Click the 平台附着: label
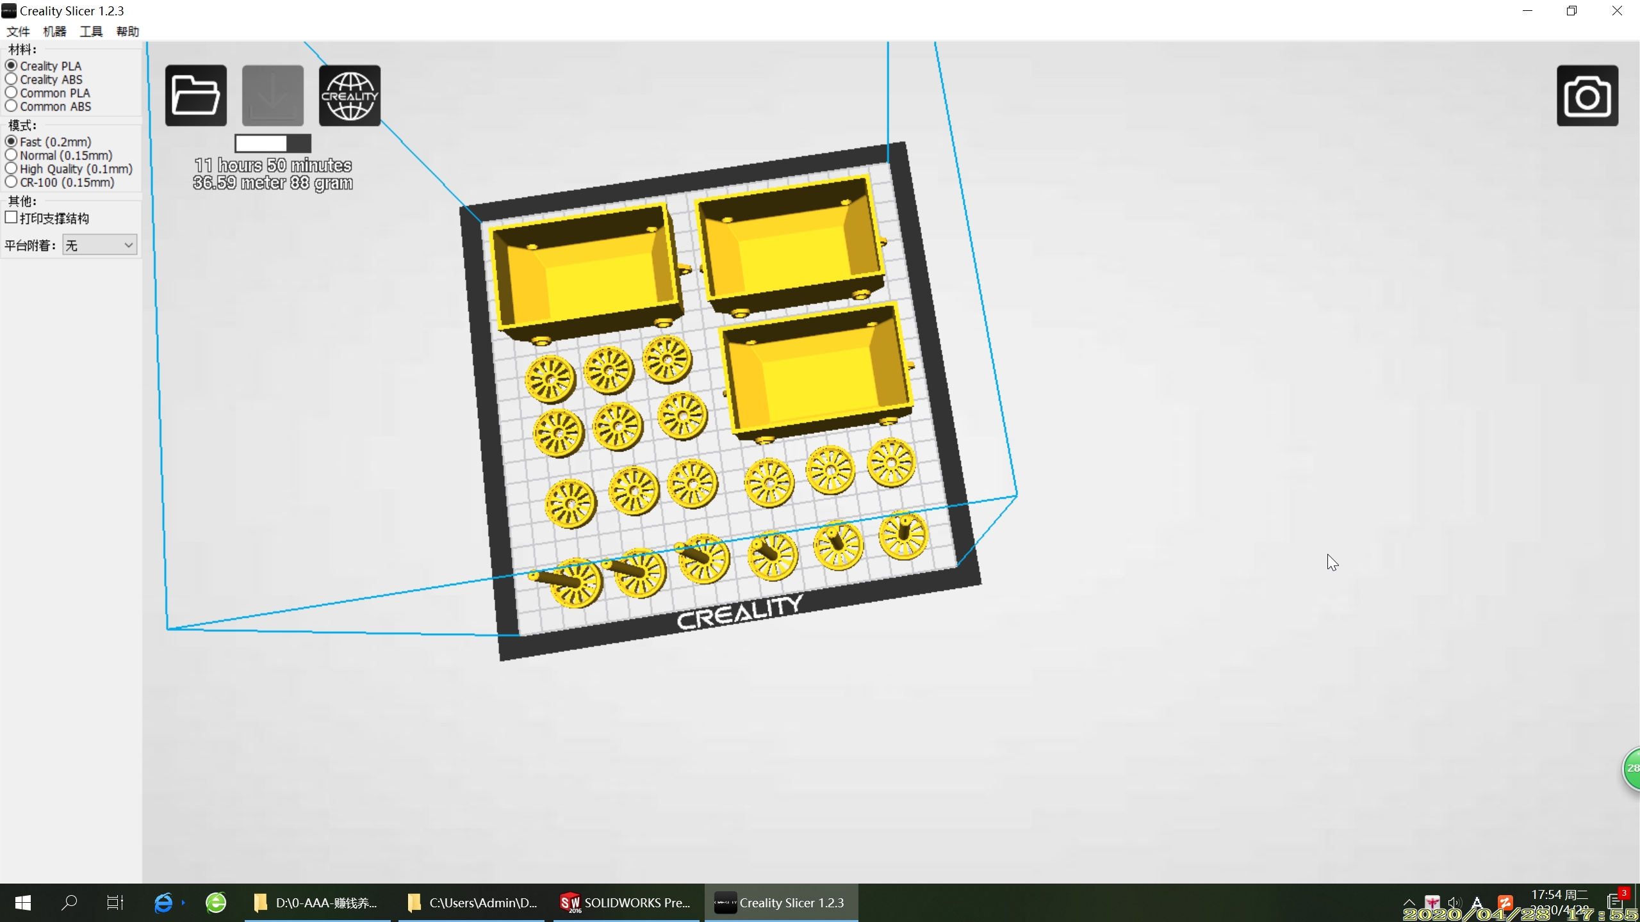This screenshot has height=922, width=1640. coord(30,245)
